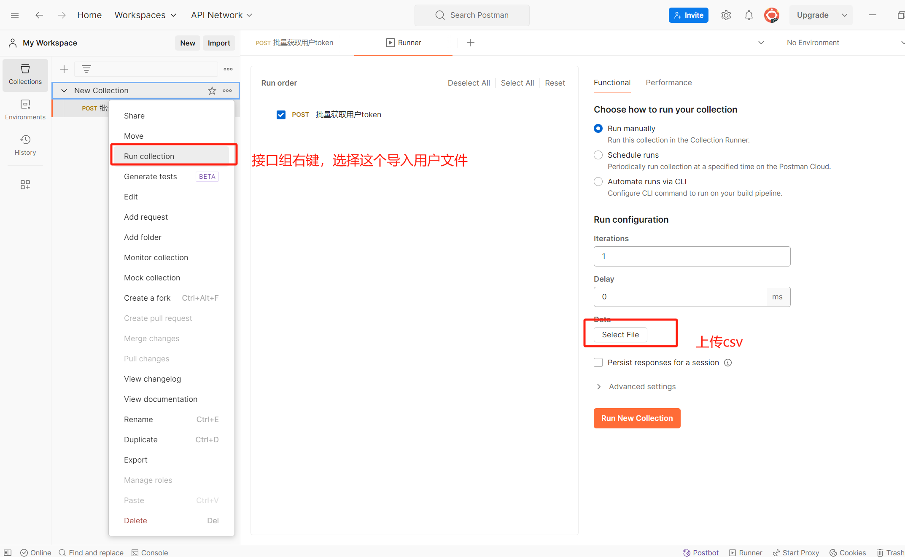
Task: Choose Run collection from context menu
Action: 149,156
